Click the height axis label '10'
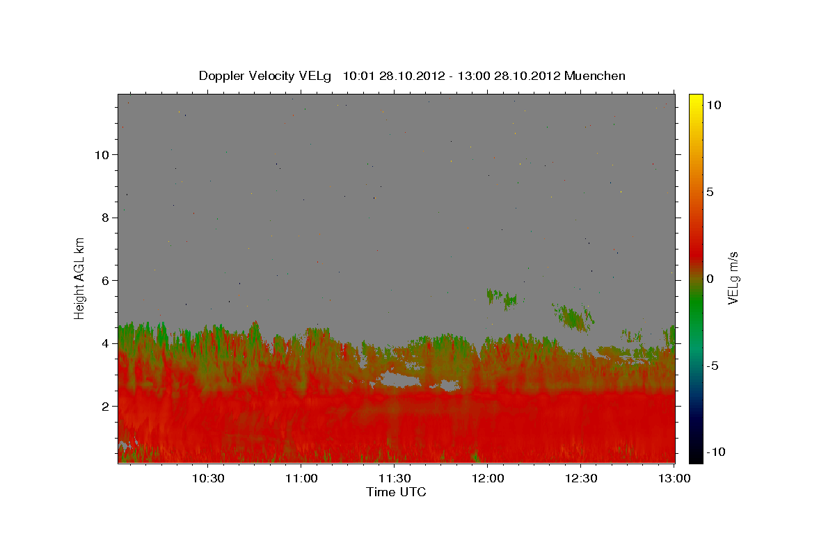Image resolution: width=835 pixels, height=556 pixels. [x=102, y=154]
